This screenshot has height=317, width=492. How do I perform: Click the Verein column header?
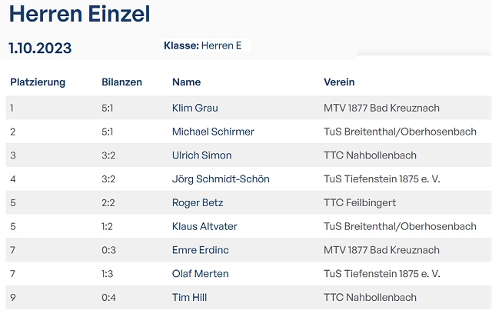pyautogui.click(x=339, y=82)
